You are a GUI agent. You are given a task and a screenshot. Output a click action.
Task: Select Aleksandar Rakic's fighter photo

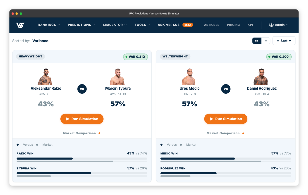pos(45,77)
